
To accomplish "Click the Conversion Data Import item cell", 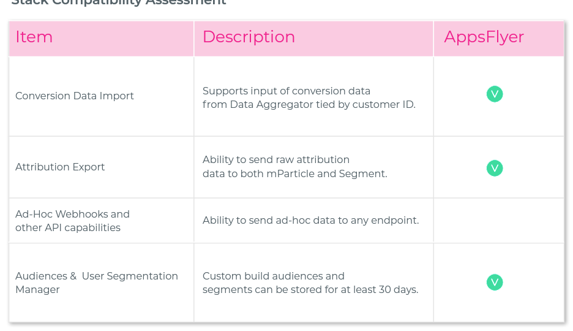I will coord(101,96).
